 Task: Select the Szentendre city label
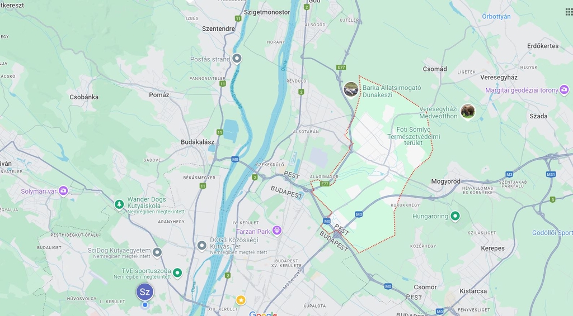[x=218, y=28]
